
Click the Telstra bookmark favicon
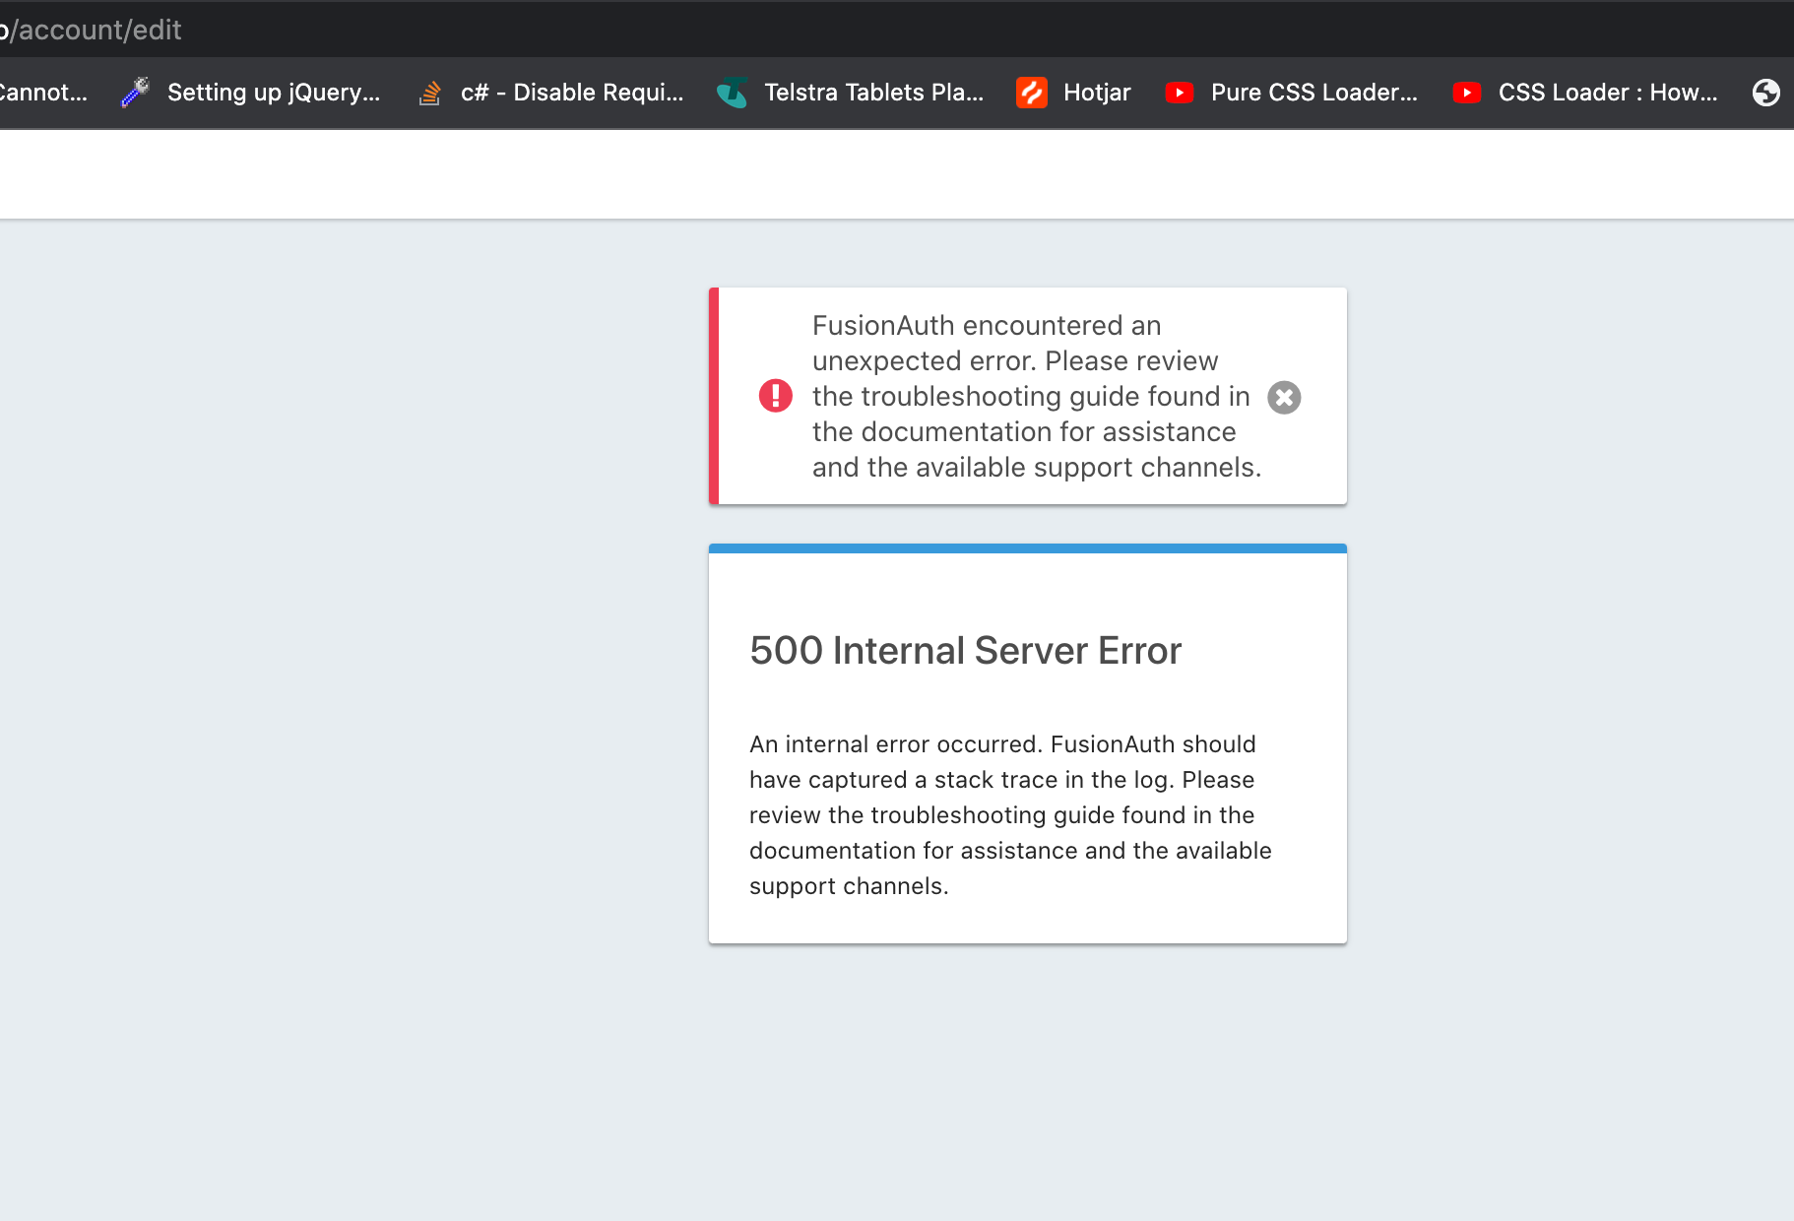pyautogui.click(x=733, y=93)
